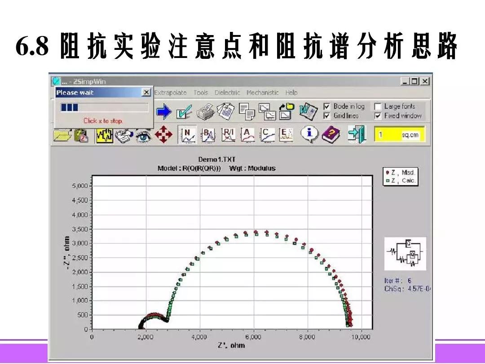
Task: Enable the Large fonts checkbox
Action: coord(378,107)
